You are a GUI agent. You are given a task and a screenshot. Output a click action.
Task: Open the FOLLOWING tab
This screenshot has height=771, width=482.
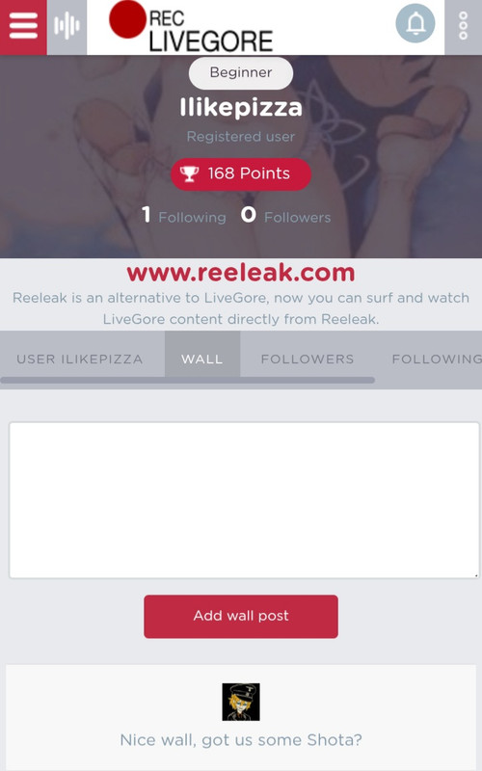437,359
